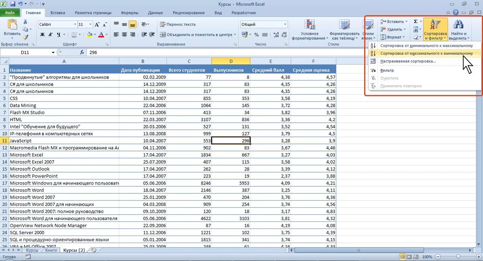Apply the red font color A
483x261 pixels.
pyautogui.click(x=101, y=35)
